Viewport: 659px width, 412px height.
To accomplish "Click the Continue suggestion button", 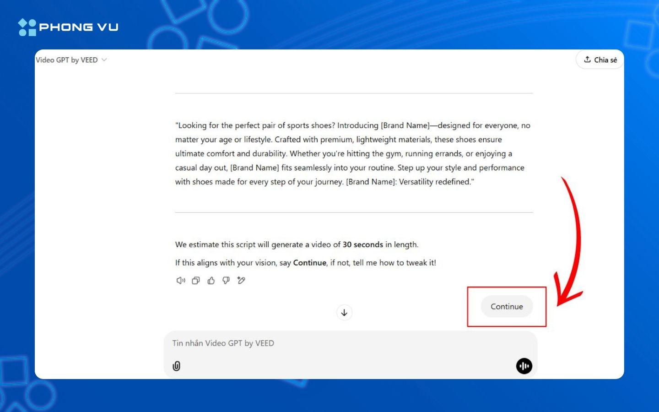I will click(x=507, y=307).
